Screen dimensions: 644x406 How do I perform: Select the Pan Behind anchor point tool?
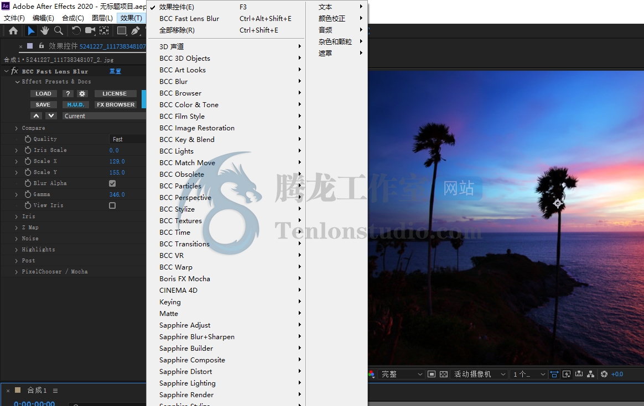point(105,31)
